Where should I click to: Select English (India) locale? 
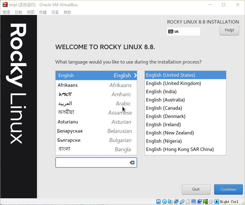tap(185, 92)
